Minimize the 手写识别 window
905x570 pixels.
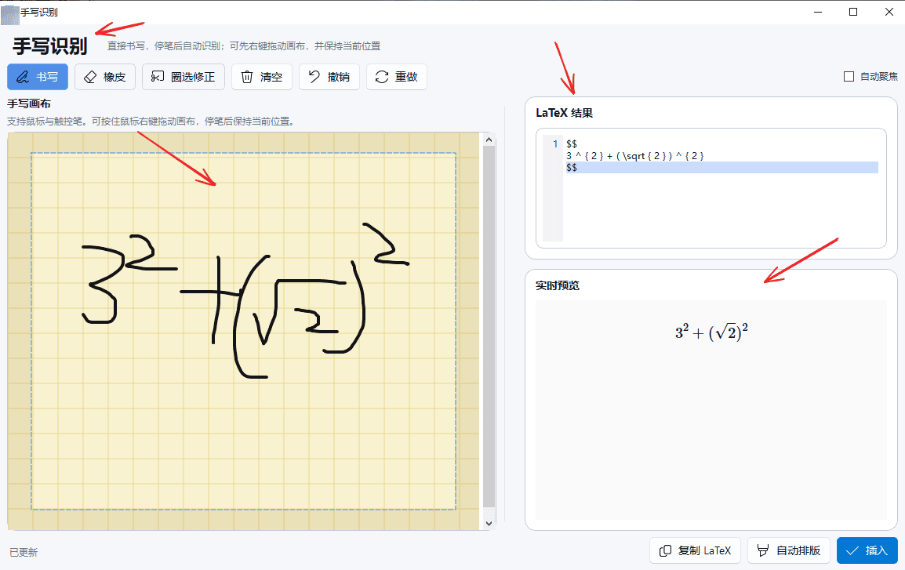[818, 12]
